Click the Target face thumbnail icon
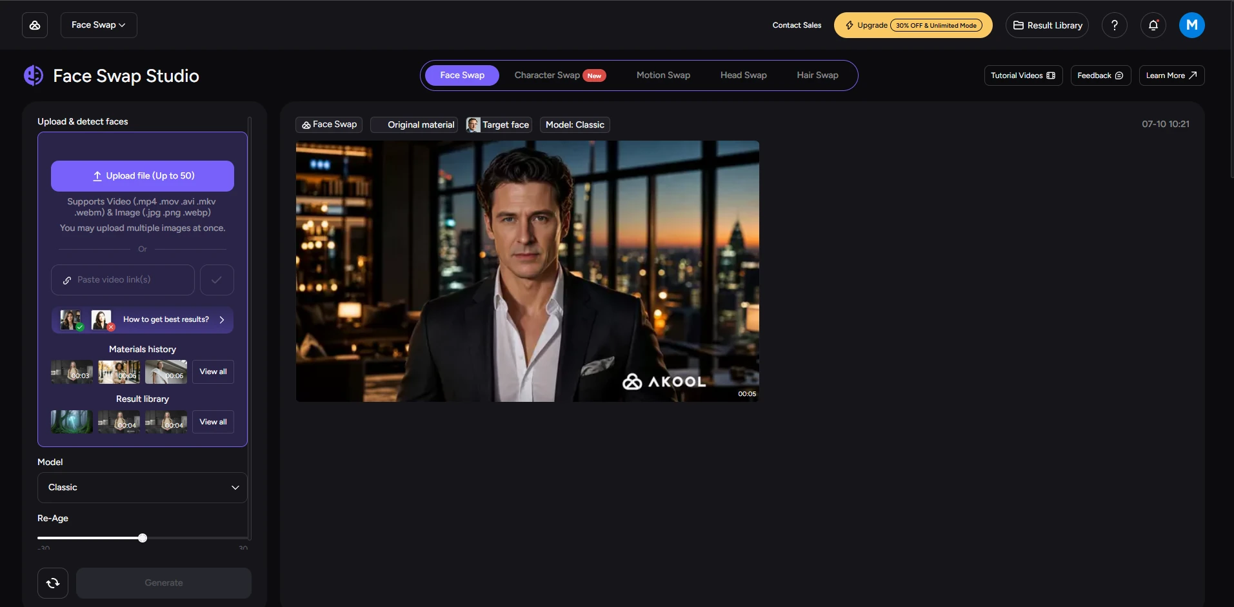Screen dimensions: 1234x607 point(473,124)
